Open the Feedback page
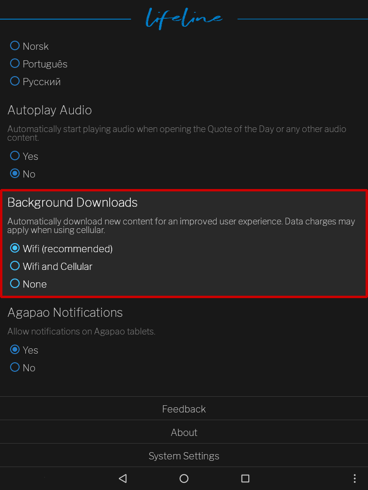Viewport: 368px width, 490px height. tap(184, 409)
